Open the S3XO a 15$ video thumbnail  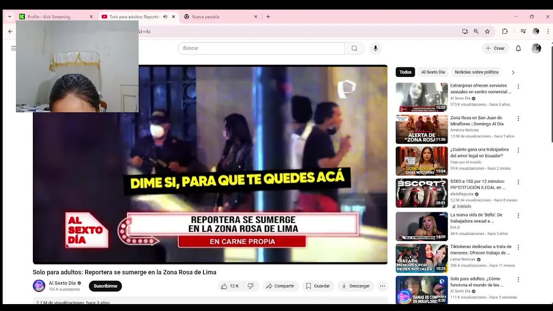pos(422,193)
